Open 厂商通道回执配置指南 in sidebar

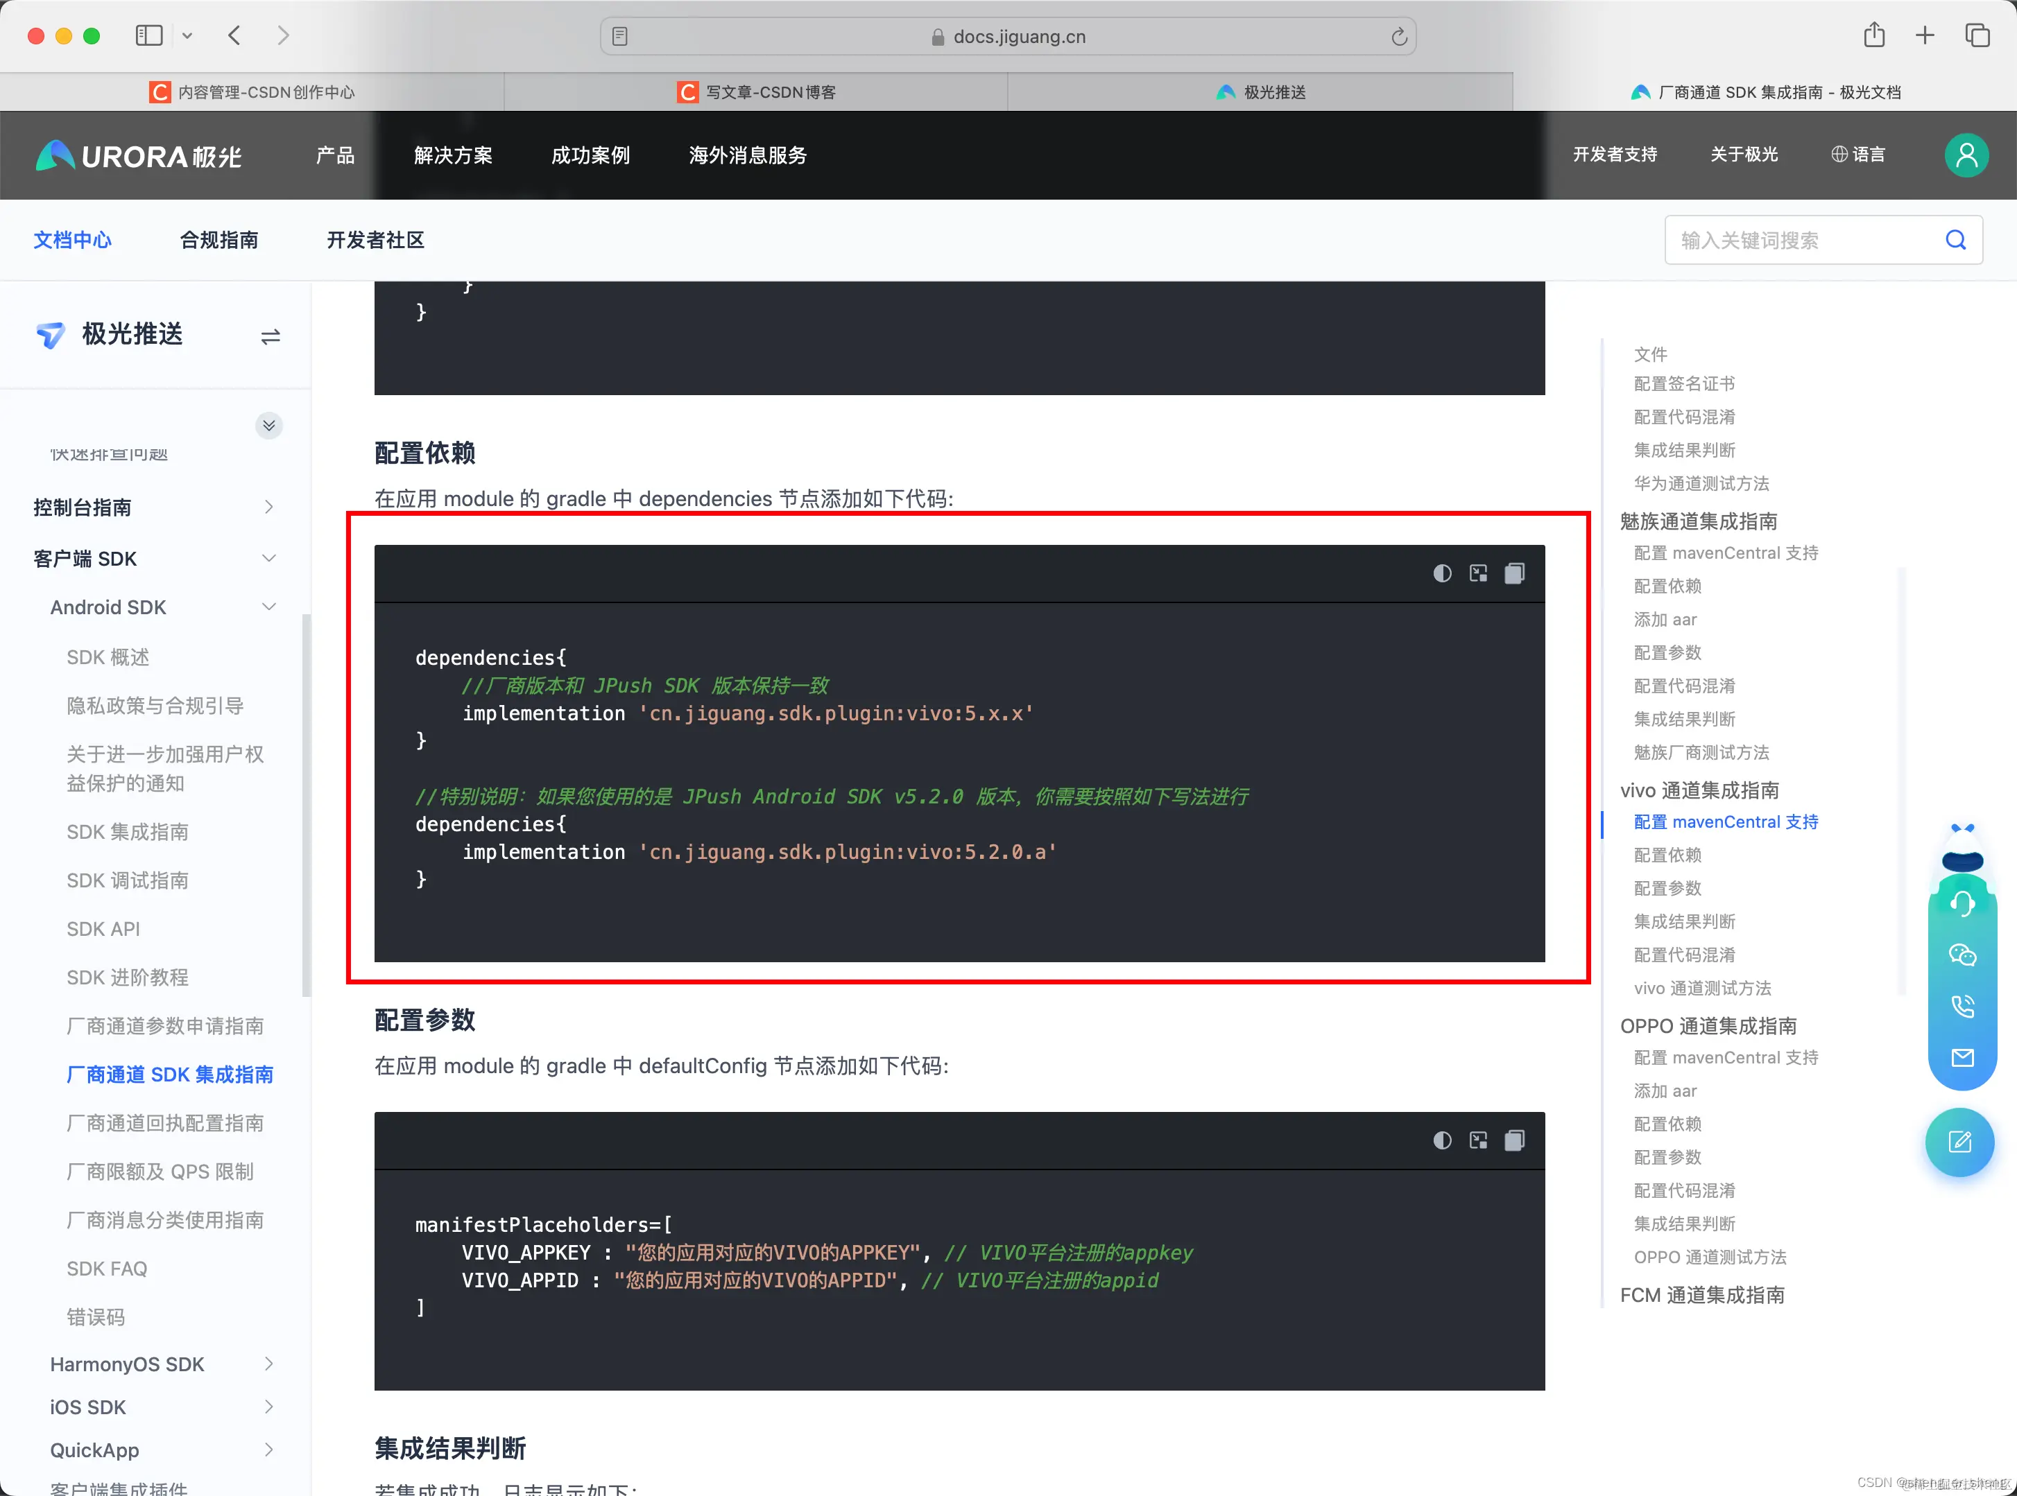click(165, 1123)
